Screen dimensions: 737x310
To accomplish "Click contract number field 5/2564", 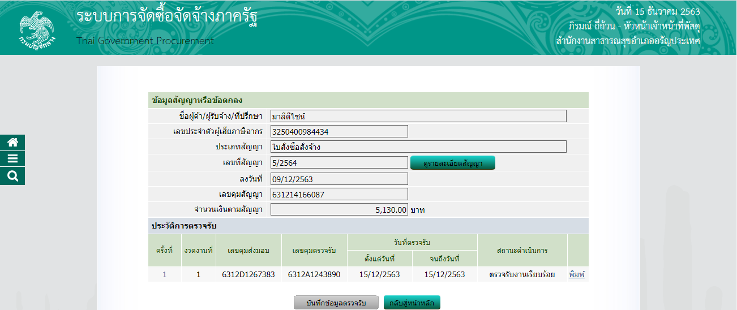I will point(339,163).
